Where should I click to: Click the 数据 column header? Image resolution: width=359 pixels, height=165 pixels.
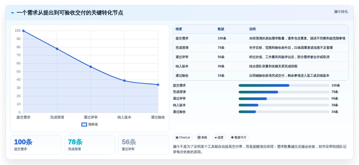tap(221, 29)
